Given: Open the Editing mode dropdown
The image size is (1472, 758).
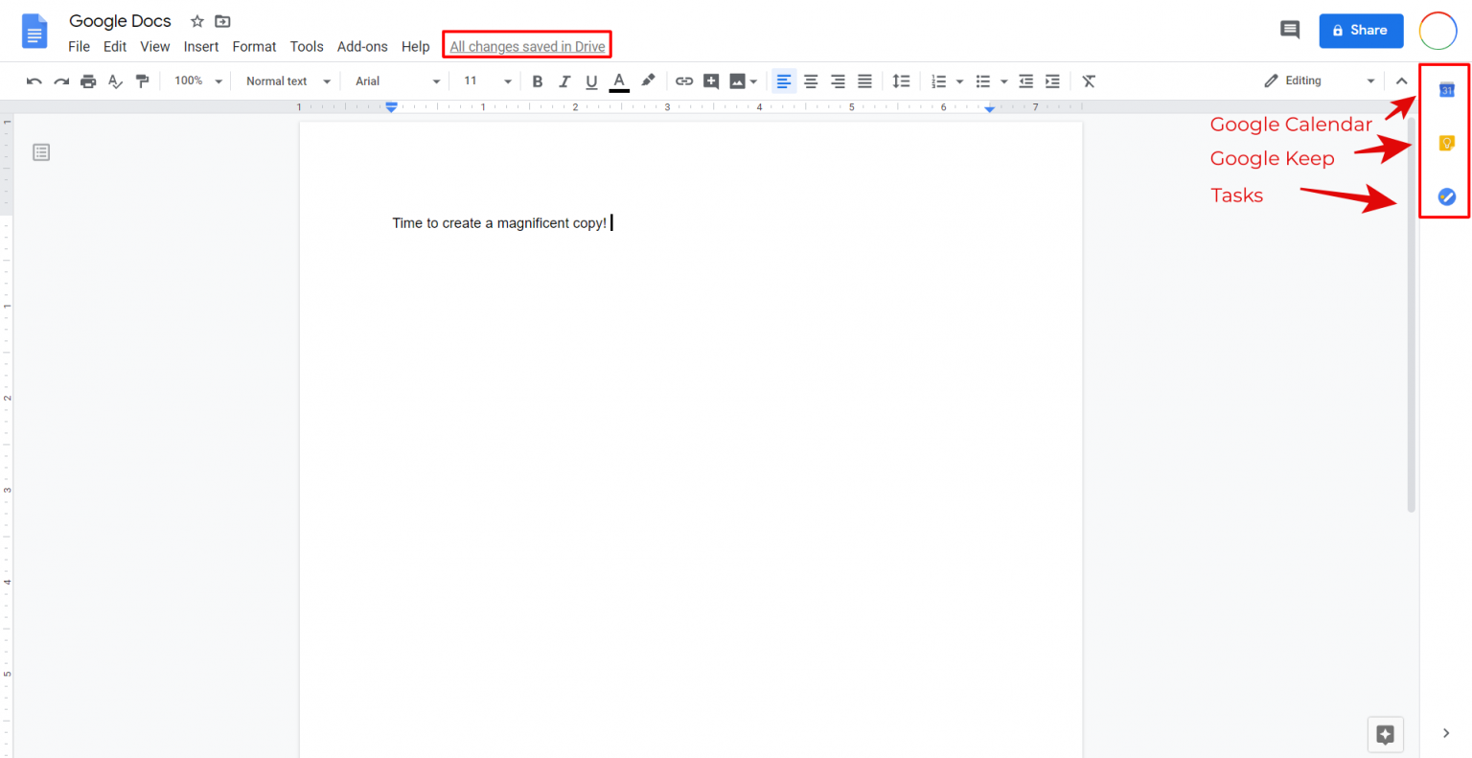Looking at the screenshot, I should pyautogui.click(x=1320, y=81).
